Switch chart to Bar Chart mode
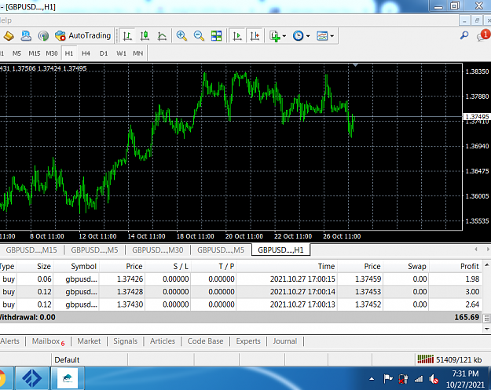The width and height of the screenshot is (491, 390). pyautogui.click(x=127, y=36)
